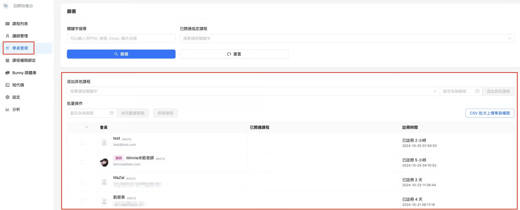
Task: Click the back arrow icon beside 回網站後台
Action: [x=5, y=6]
